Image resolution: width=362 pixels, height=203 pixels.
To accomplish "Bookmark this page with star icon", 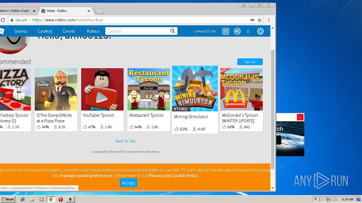I will pos(260,20).
